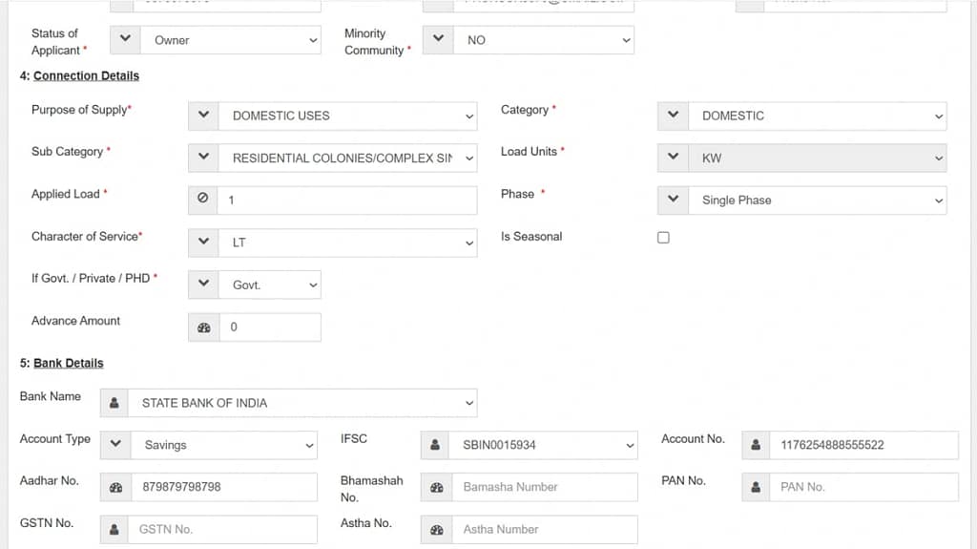
Task: Click the user icon beside GSTN No.
Action: coord(115,529)
